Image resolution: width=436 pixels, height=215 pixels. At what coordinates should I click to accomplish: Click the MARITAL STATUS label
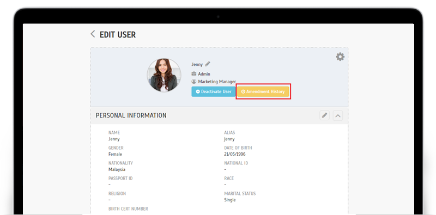click(x=240, y=194)
